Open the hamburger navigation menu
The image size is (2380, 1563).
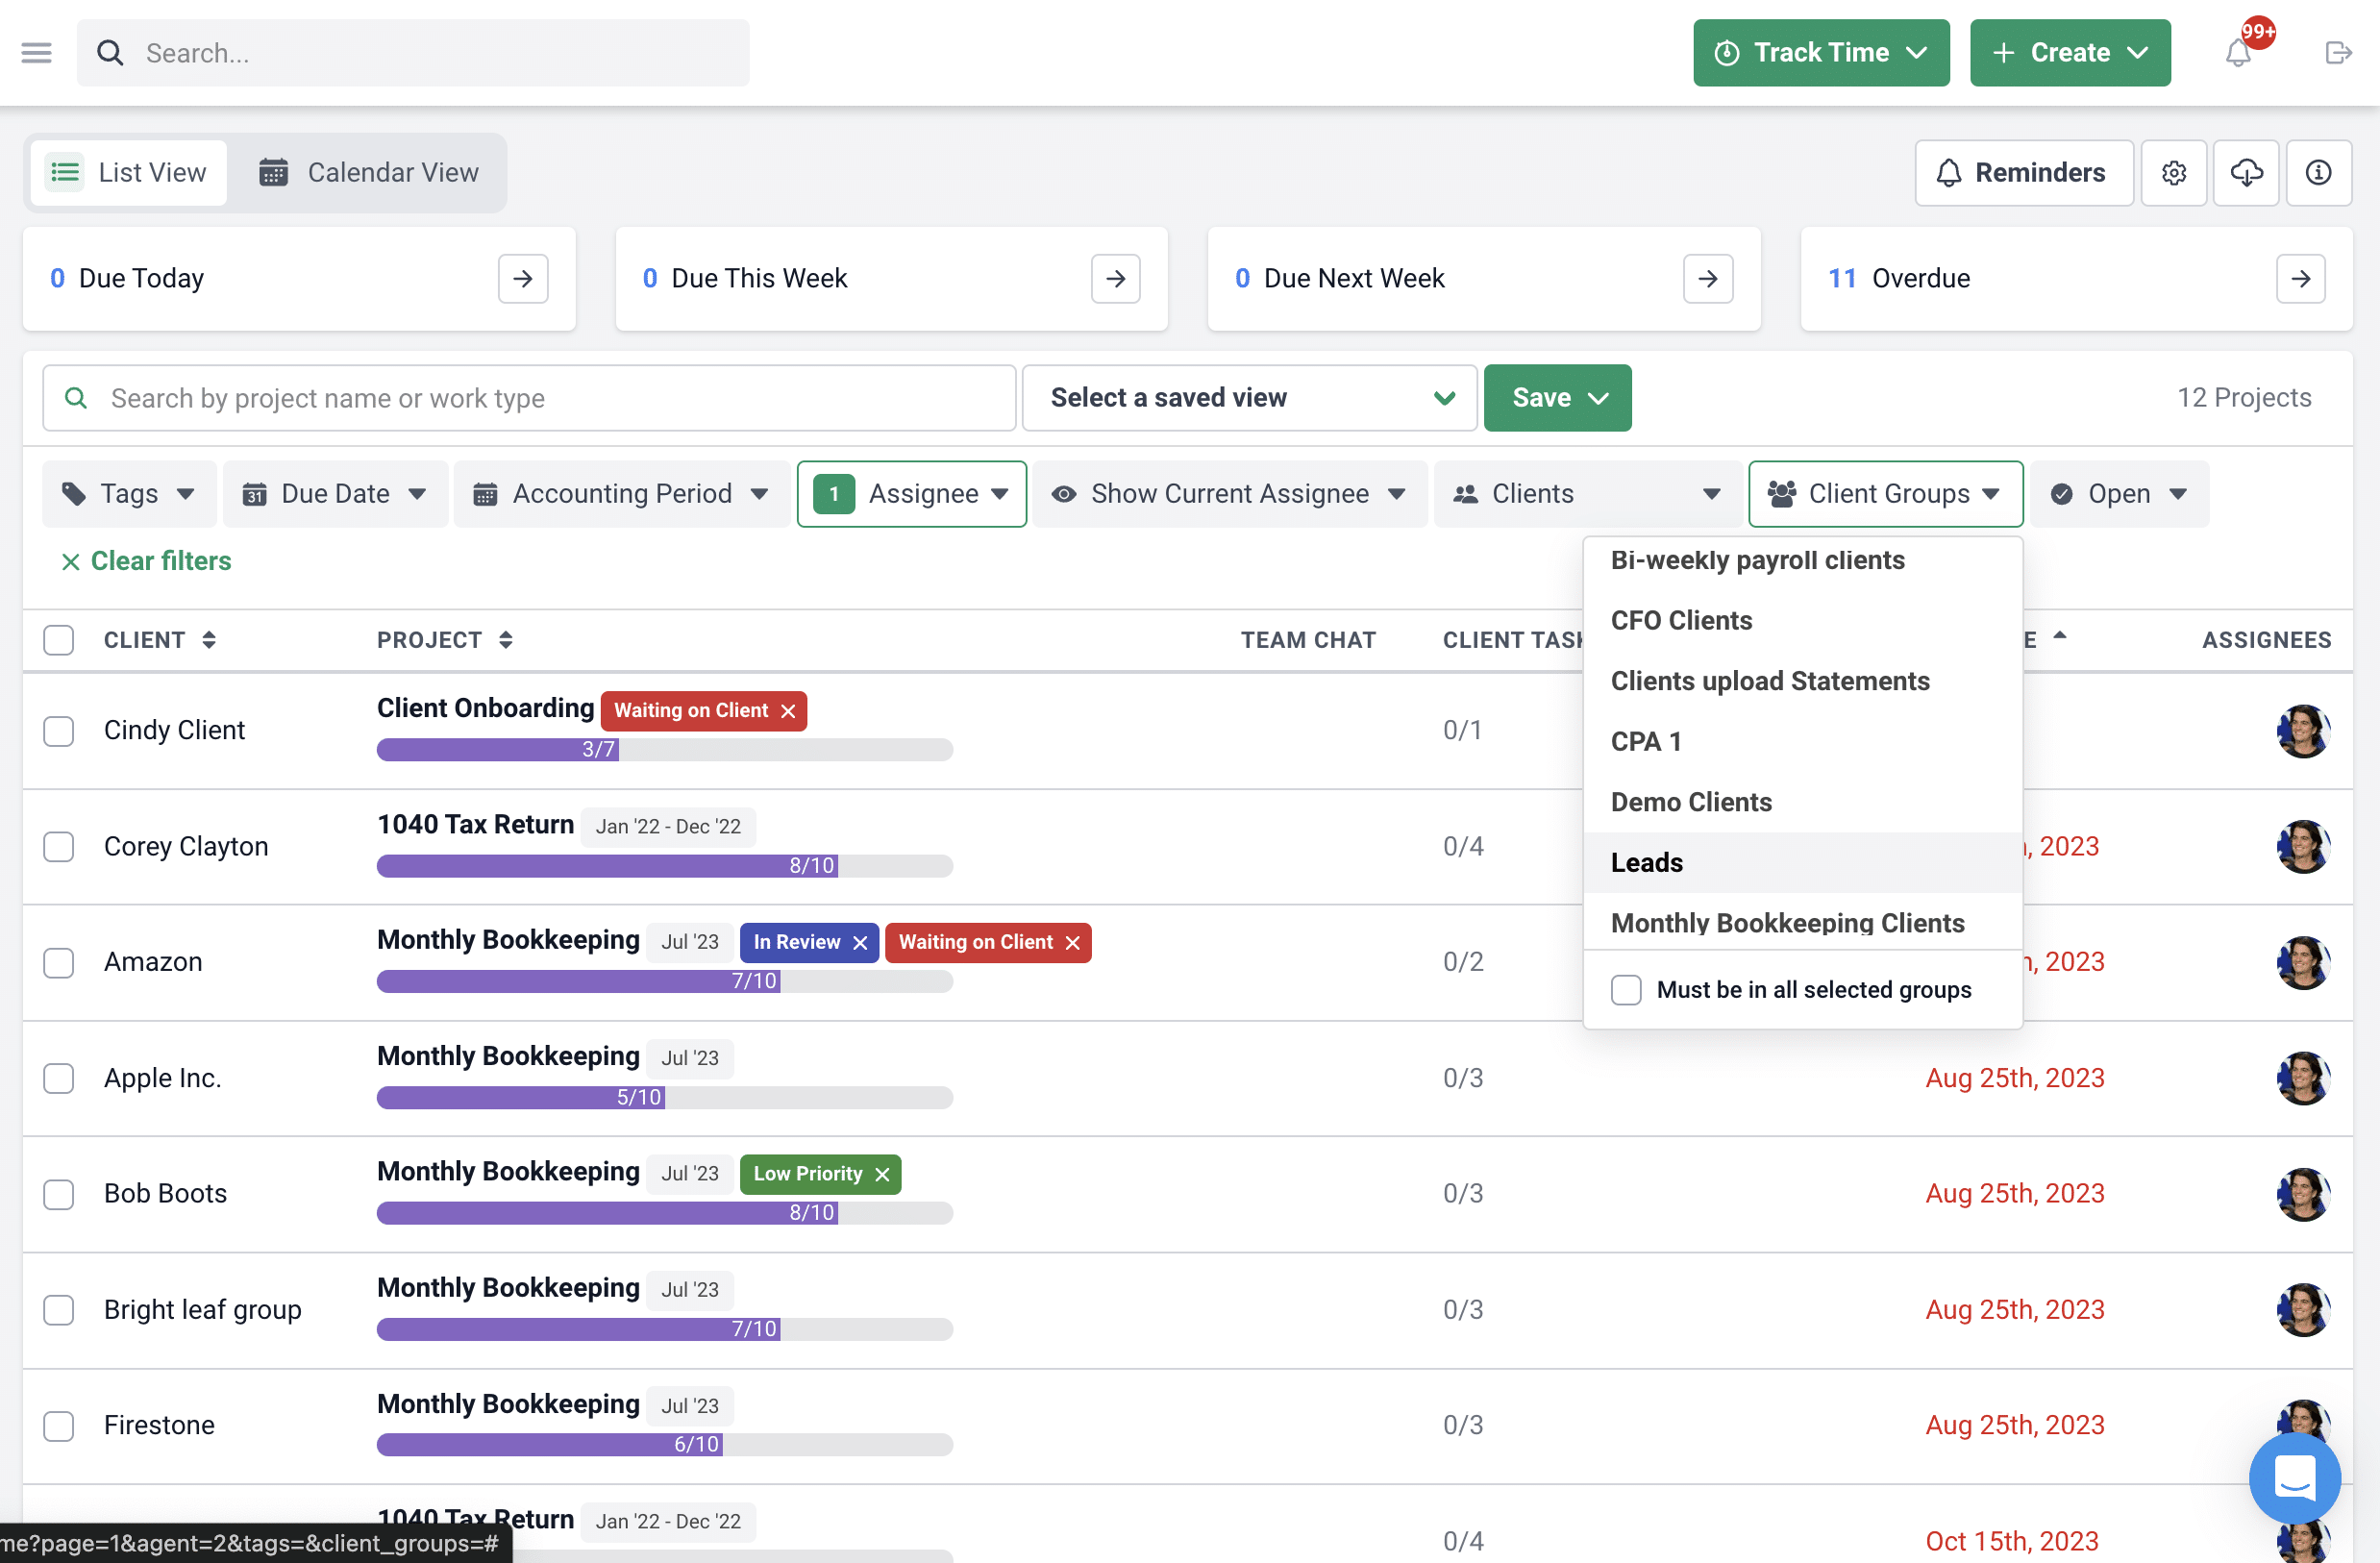pos(36,53)
